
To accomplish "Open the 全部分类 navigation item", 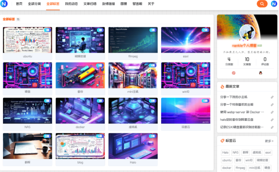I will point(34,4).
